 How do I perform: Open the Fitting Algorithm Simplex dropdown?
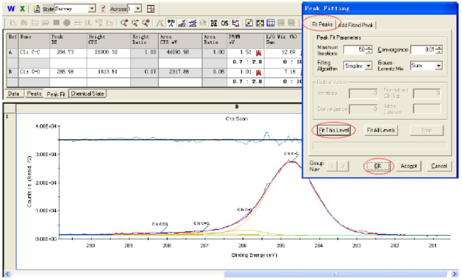[368, 66]
